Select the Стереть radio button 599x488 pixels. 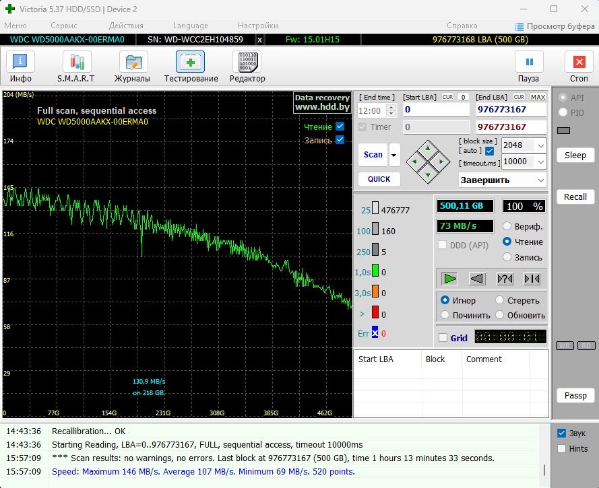point(499,300)
